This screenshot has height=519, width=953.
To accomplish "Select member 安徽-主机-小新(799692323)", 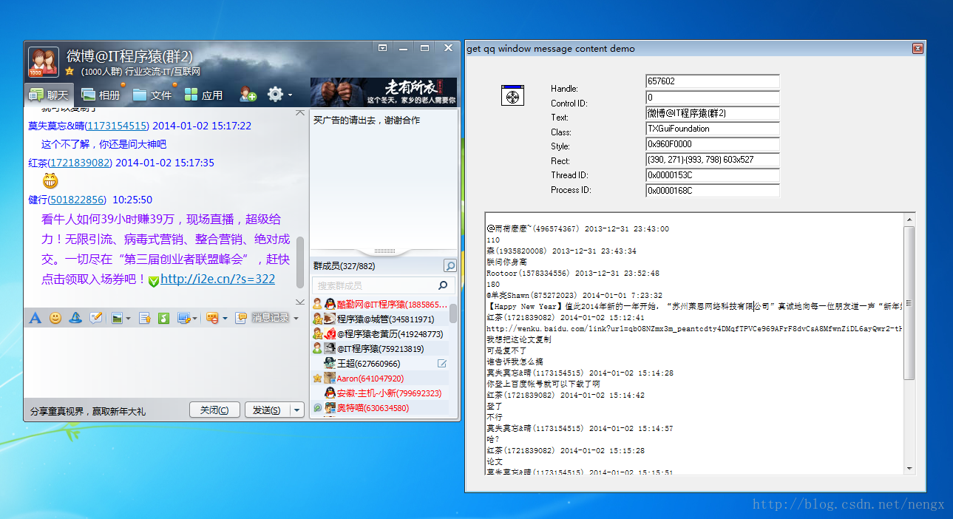I will pyautogui.click(x=380, y=393).
